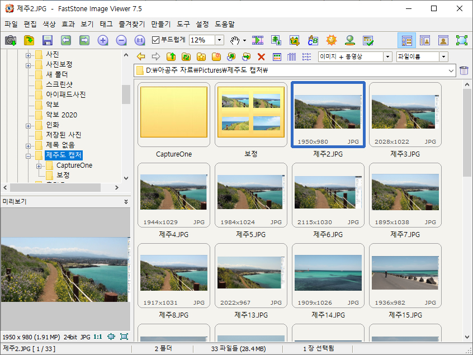The height and width of the screenshot is (355, 473).
Task: Select the 스크린샷 folder in tree
Action: 59,84
